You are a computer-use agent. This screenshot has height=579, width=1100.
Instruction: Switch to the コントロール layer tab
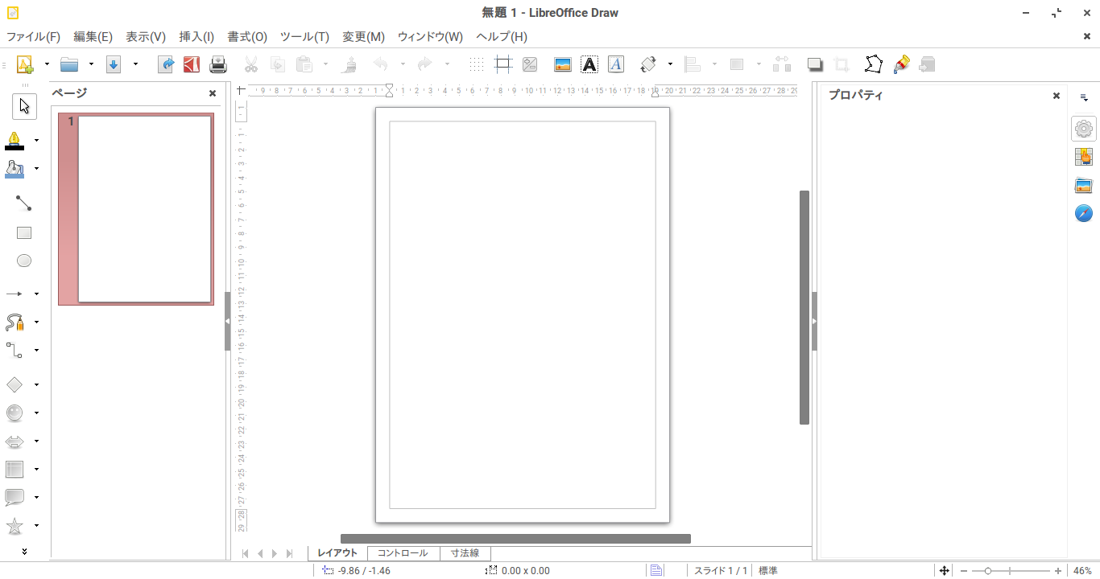(x=403, y=553)
